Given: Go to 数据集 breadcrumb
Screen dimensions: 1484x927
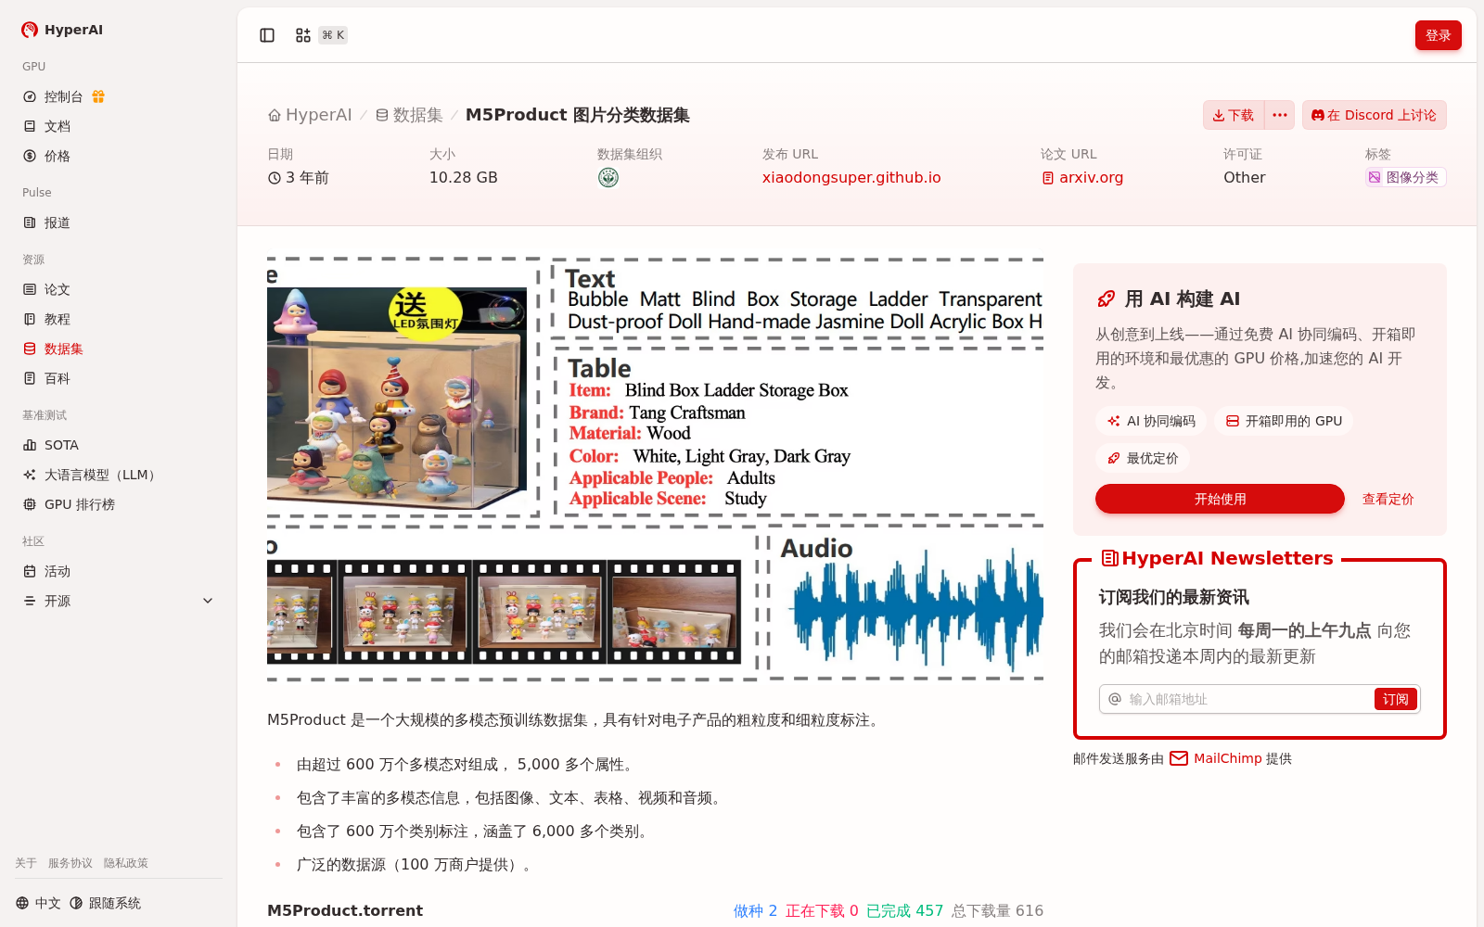Looking at the screenshot, I should [x=409, y=115].
